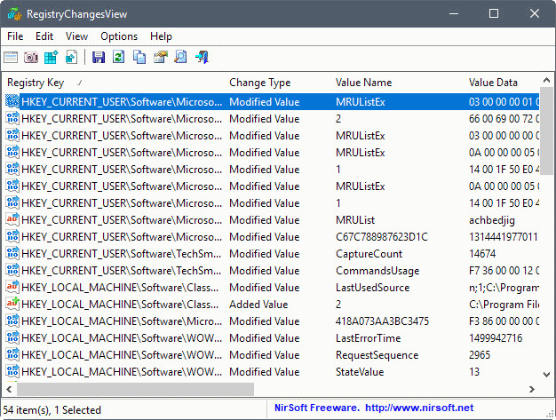This screenshot has width=556, height=420.
Task: Click the Find magnifier toolbar icon
Action: tap(180, 57)
